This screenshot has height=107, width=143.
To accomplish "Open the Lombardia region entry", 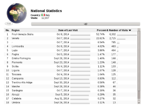I will click(18, 46).
